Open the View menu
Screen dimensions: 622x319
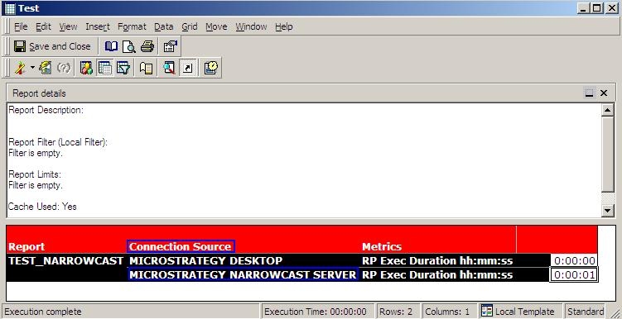68,27
